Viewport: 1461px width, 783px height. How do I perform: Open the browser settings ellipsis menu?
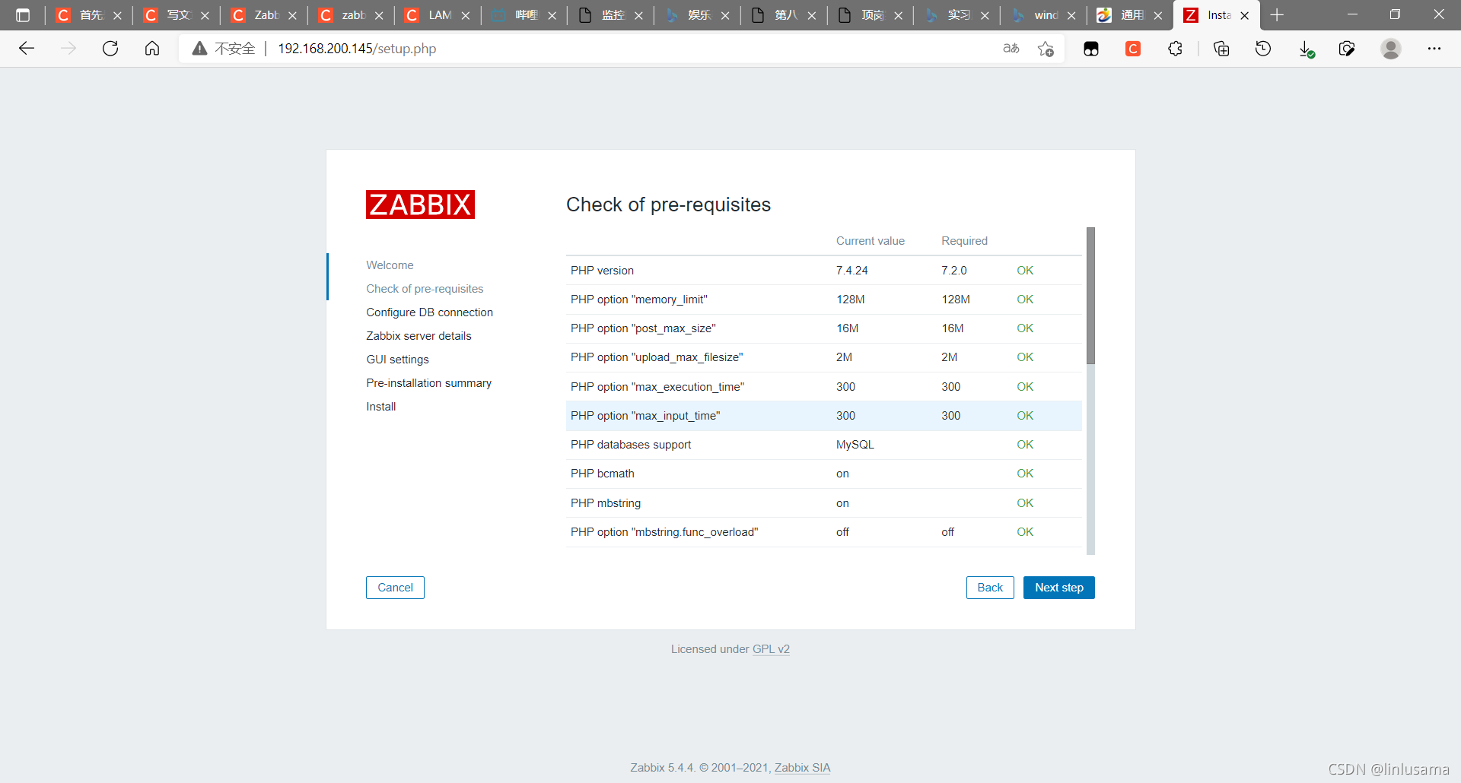(1434, 49)
